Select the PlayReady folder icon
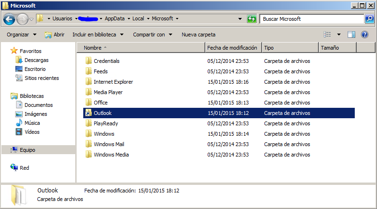This screenshot has height=209, width=377. coord(88,123)
